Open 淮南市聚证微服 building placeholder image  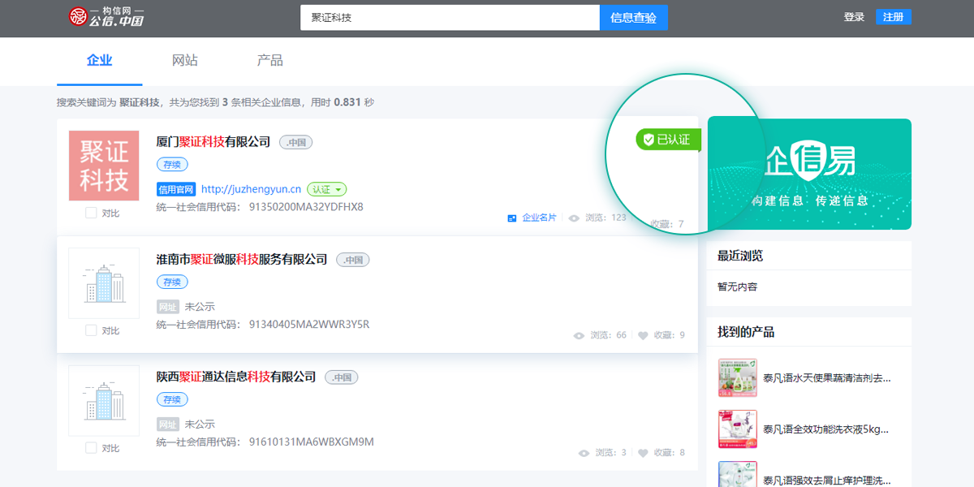pos(104,283)
